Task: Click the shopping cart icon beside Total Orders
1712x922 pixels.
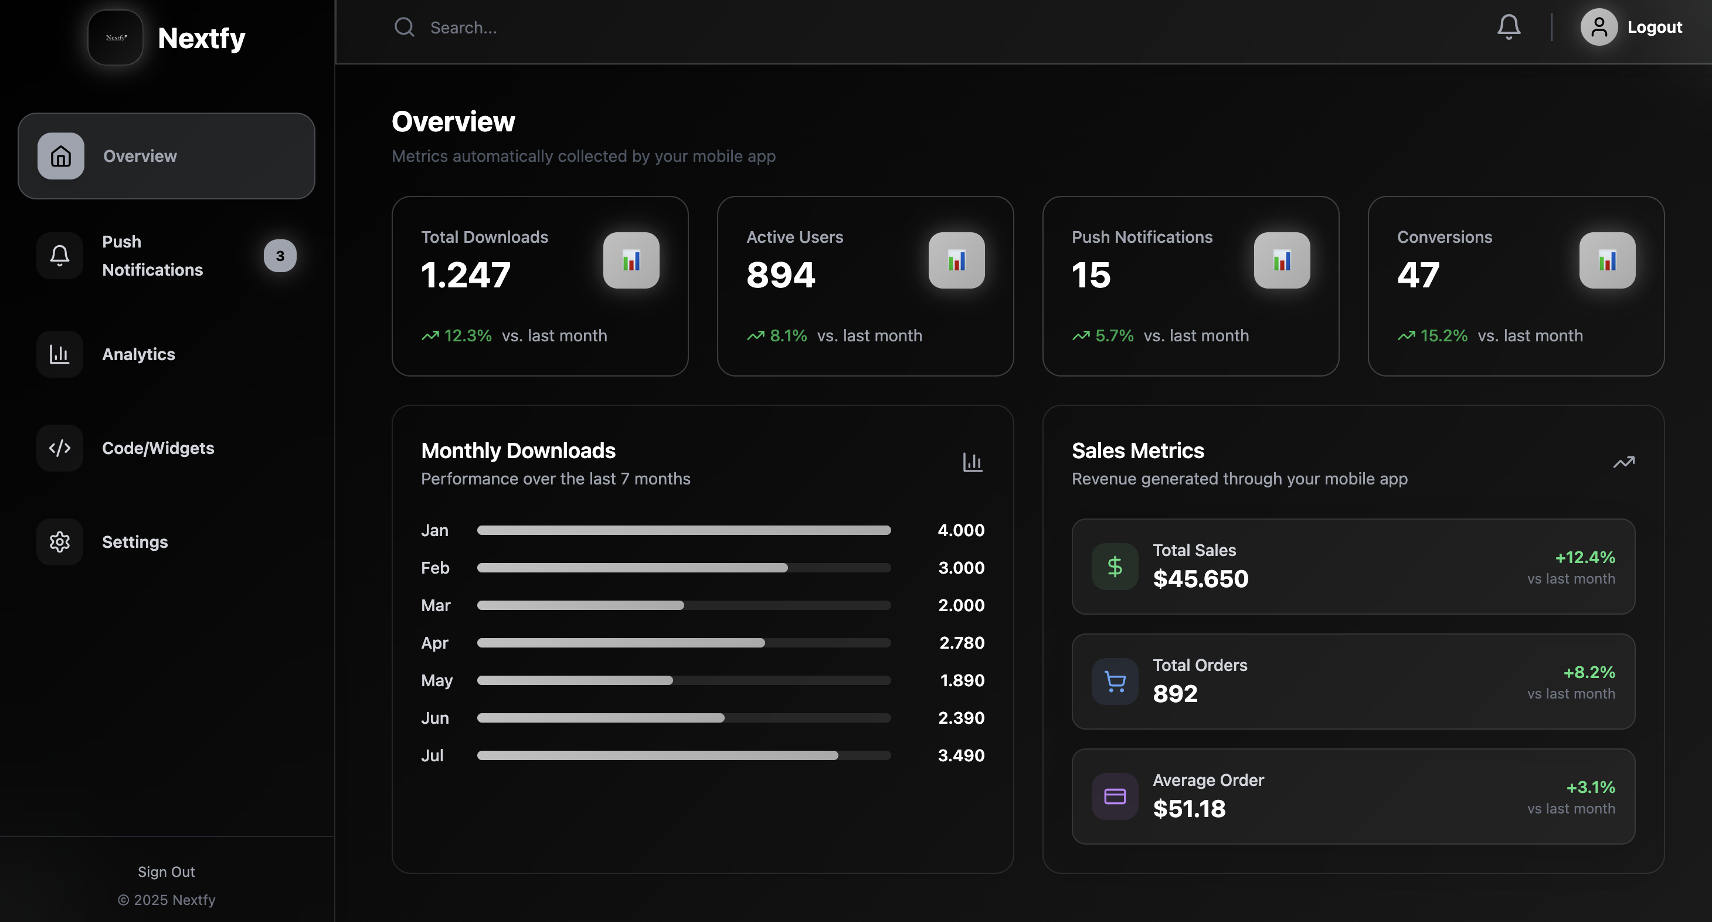Action: pyautogui.click(x=1114, y=681)
